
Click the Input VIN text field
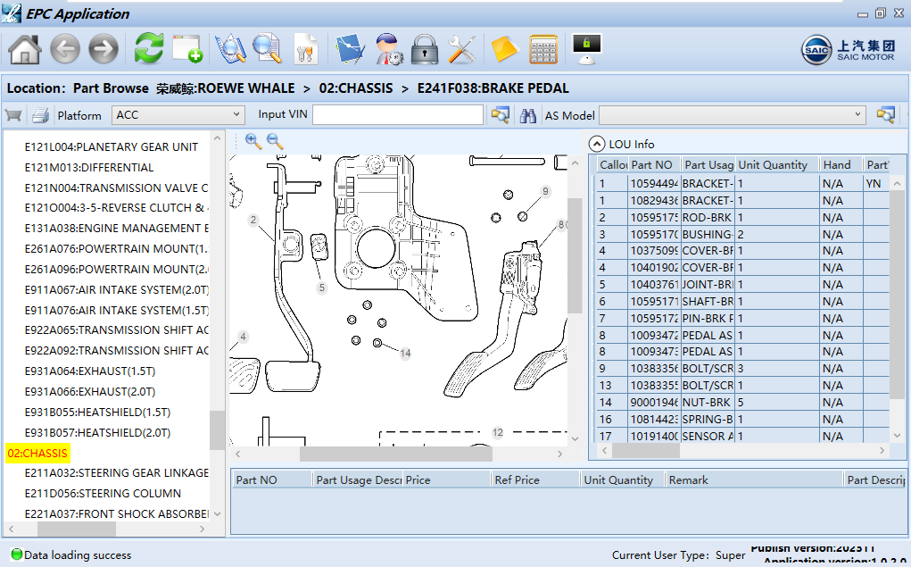(398, 114)
